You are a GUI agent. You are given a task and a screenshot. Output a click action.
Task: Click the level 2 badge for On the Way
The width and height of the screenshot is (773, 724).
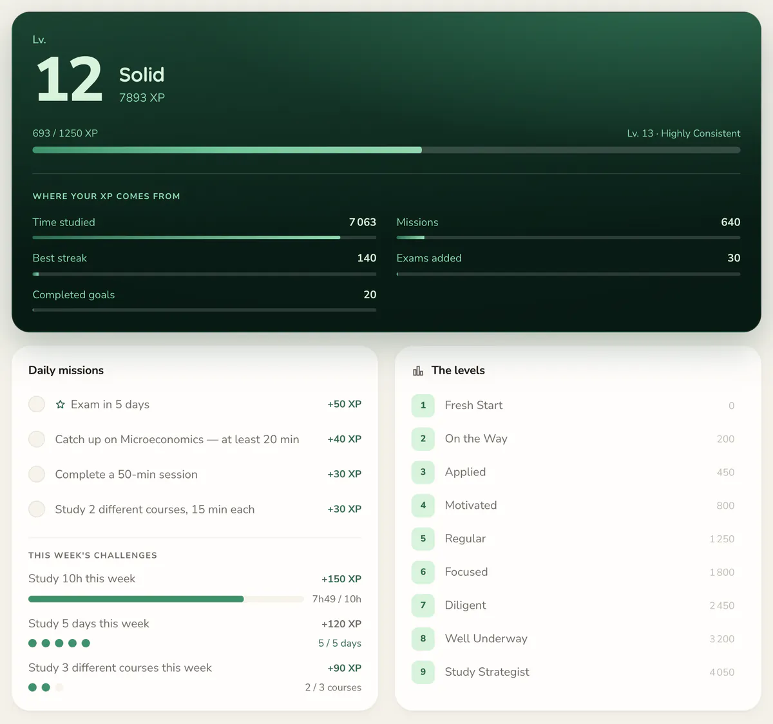coord(423,439)
